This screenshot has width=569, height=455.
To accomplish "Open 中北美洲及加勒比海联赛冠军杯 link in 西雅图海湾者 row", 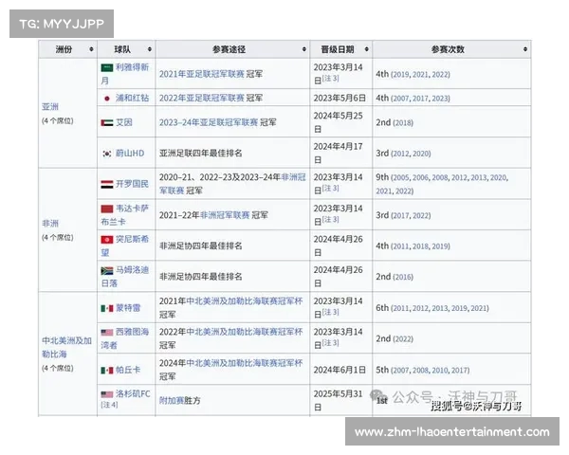I will click(245, 332).
